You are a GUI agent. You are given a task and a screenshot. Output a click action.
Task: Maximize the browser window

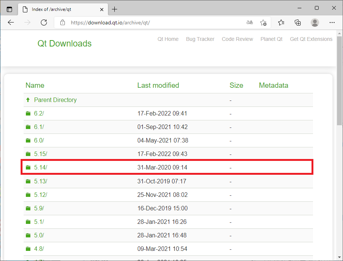[316, 8]
